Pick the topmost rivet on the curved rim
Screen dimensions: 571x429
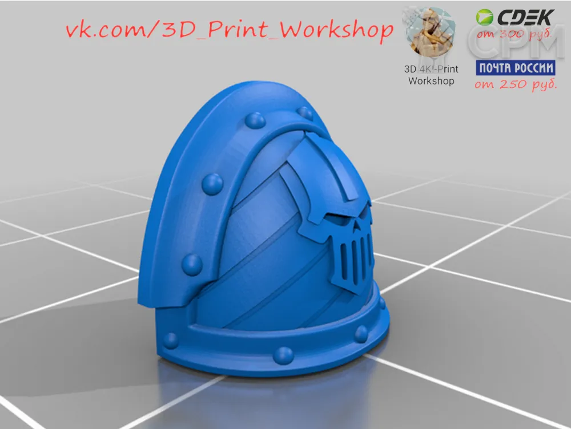point(254,120)
